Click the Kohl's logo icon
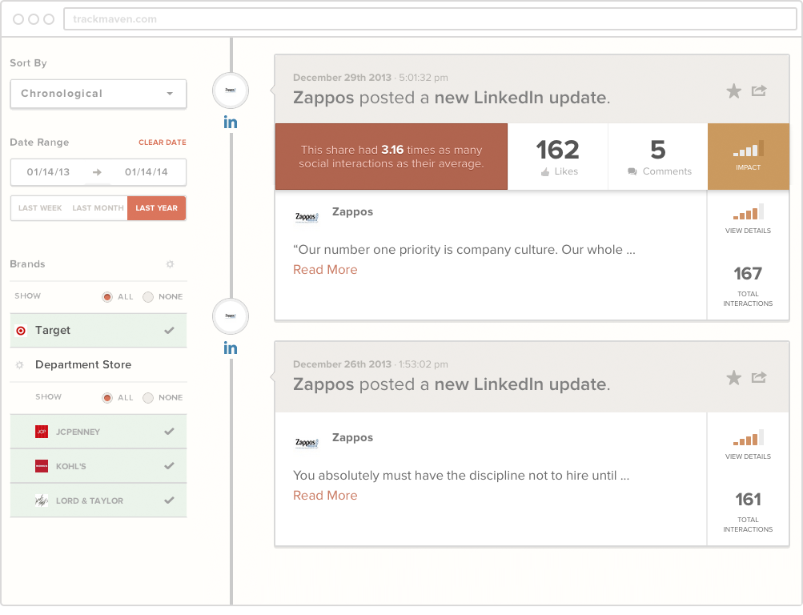Image resolution: width=803 pixels, height=615 pixels. pos(42,466)
